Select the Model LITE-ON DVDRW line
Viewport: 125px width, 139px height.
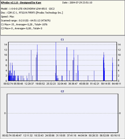click(28, 9)
